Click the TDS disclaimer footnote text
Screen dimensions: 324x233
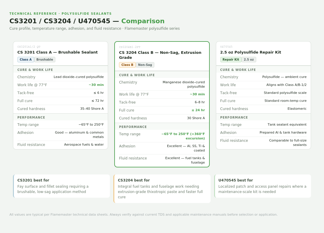143,215
